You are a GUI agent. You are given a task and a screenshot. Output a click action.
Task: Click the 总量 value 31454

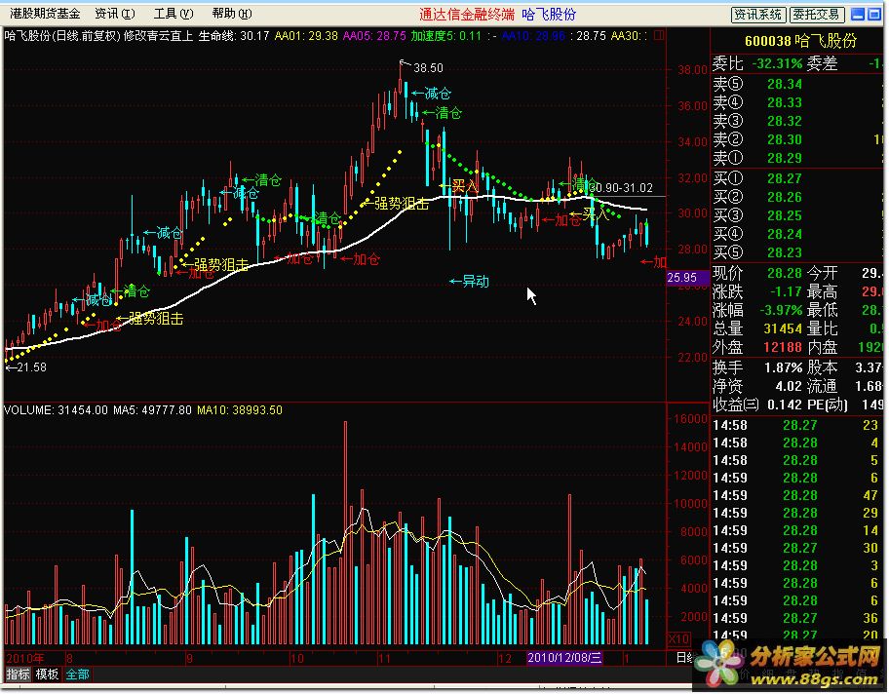pos(783,328)
